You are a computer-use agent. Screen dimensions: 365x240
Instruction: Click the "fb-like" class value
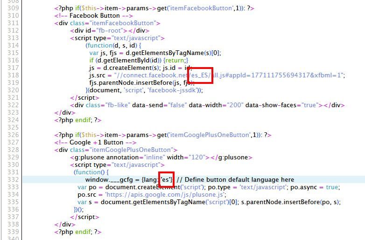pos(118,105)
